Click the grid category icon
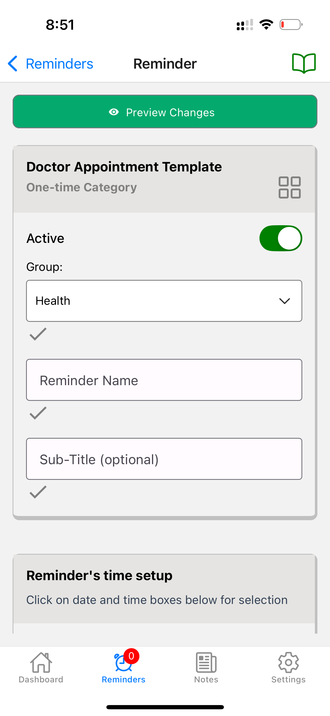This screenshot has height=716, width=330. point(289,187)
